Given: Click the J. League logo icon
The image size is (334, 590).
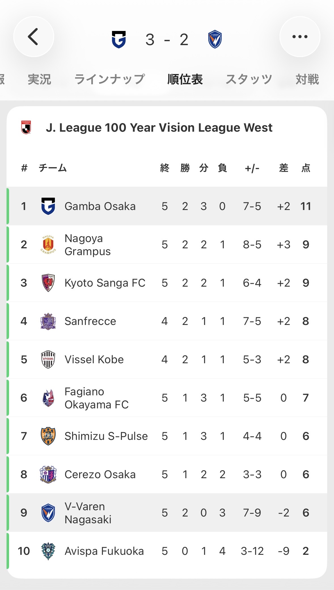Looking at the screenshot, I should [x=26, y=127].
